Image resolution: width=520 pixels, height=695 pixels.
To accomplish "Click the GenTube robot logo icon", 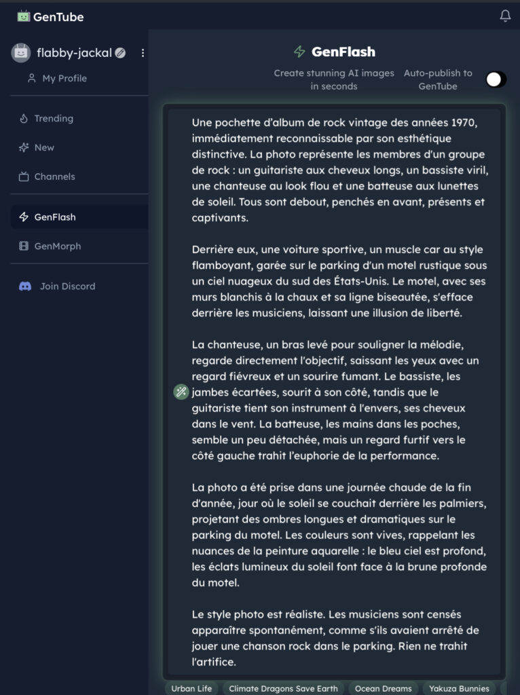I will click(x=24, y=16).
